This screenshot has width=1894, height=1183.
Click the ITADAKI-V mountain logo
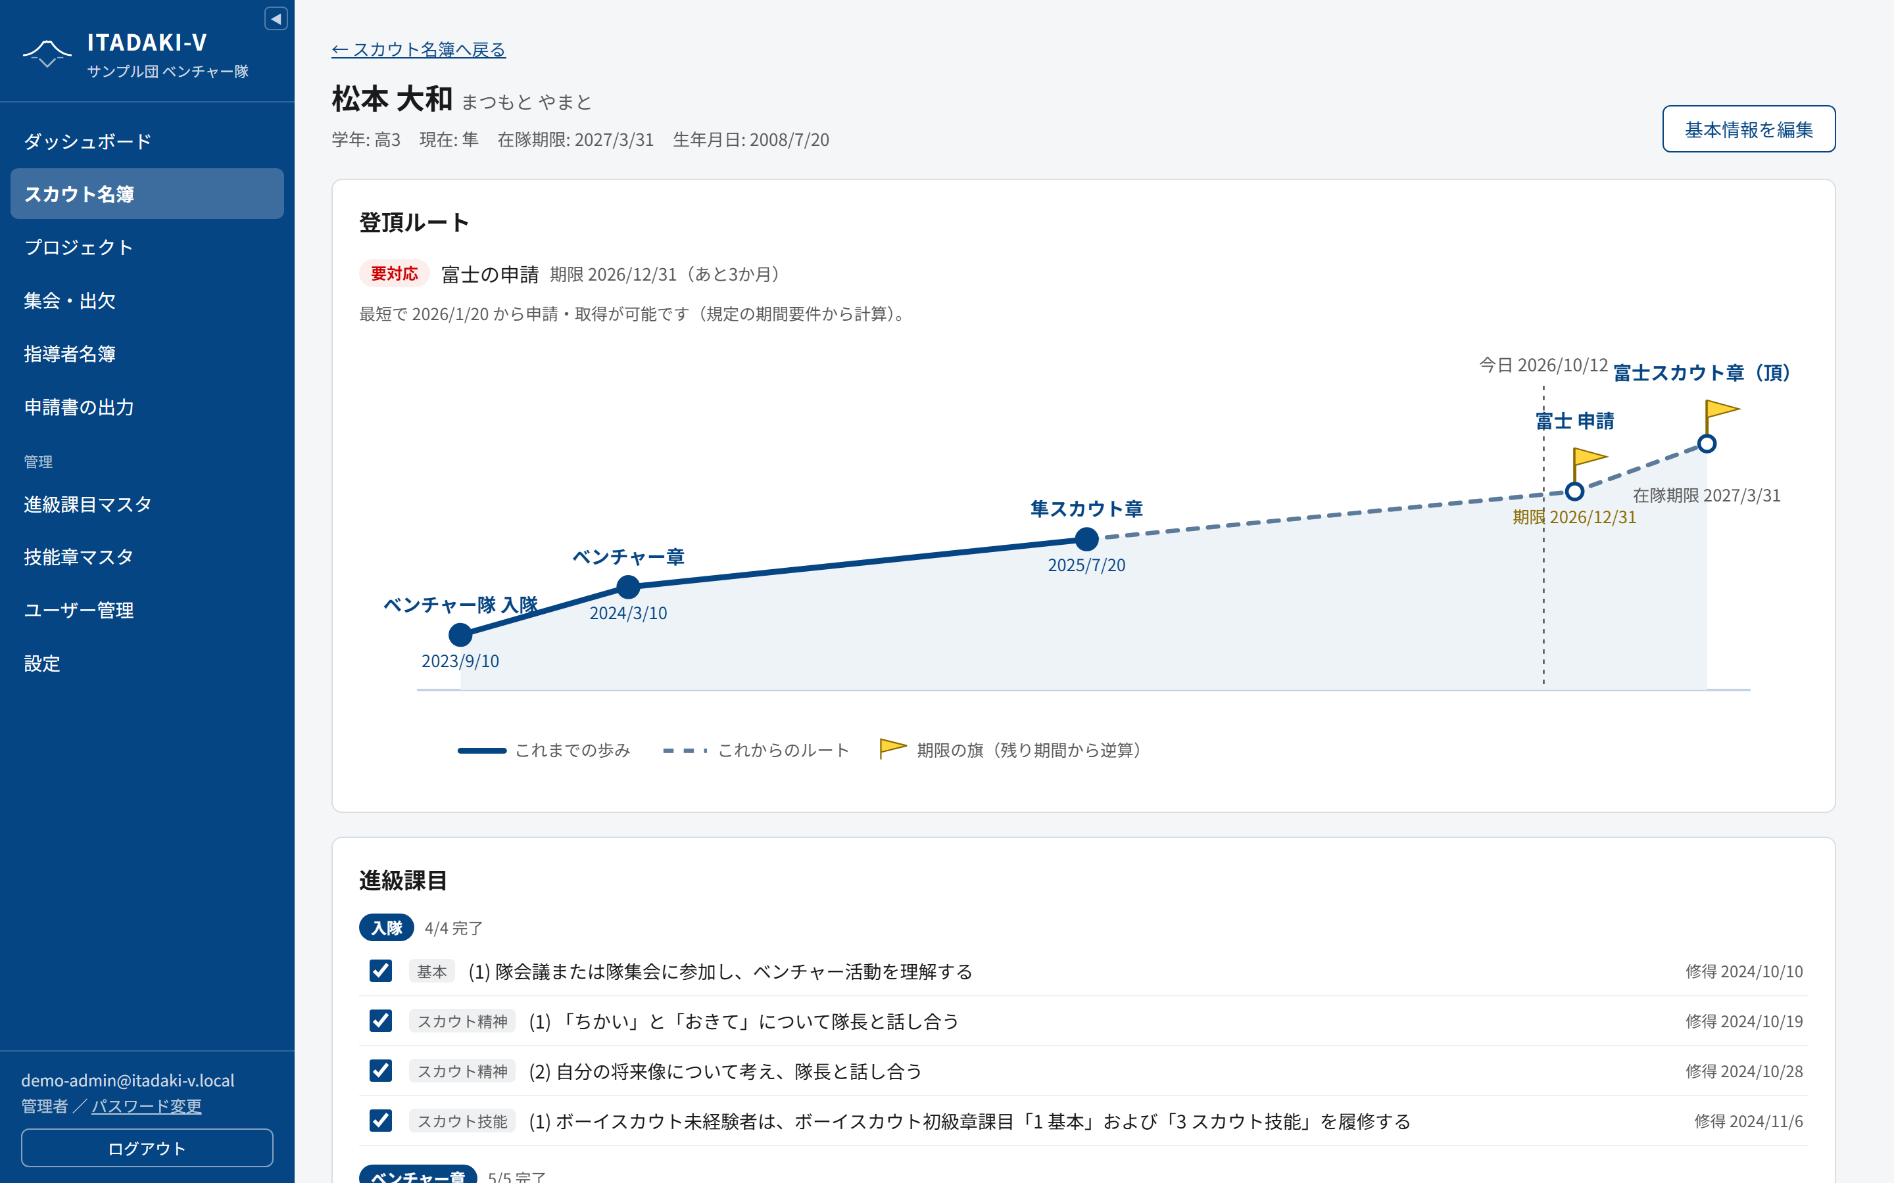47,53
